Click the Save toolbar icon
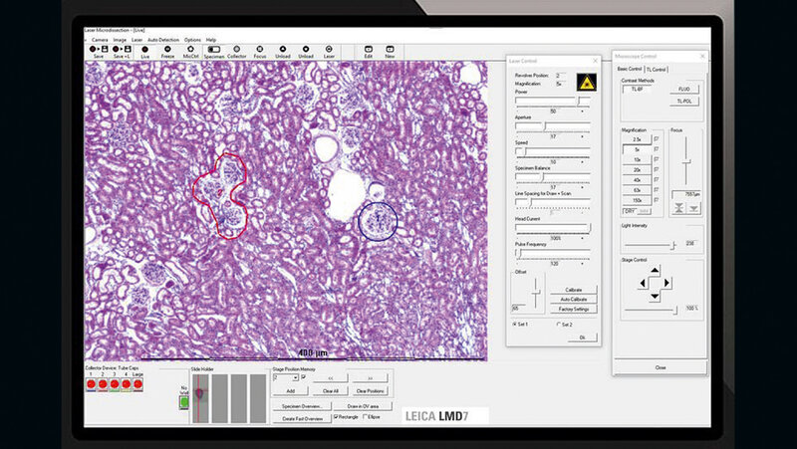Image resolution: width=797 pixels, height=449 pixels. coord(98,49)
